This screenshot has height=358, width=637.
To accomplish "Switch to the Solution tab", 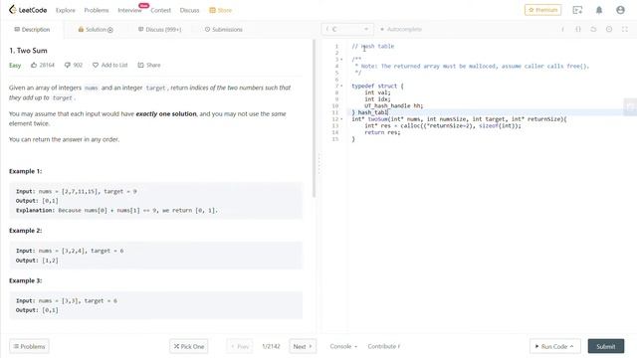I will click(96, 29).
